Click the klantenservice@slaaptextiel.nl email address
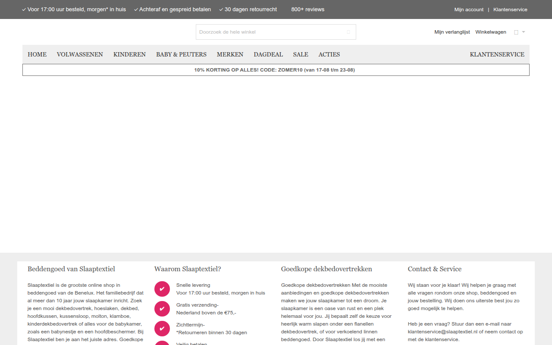This screenshot has width=552, height=345. pyautogui.click(x=443, y=332)
